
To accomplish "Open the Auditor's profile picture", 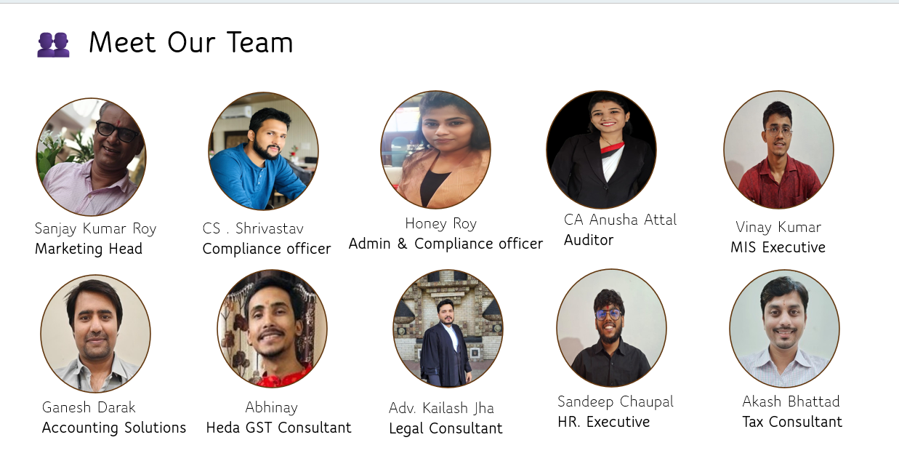I will [601, 150].
